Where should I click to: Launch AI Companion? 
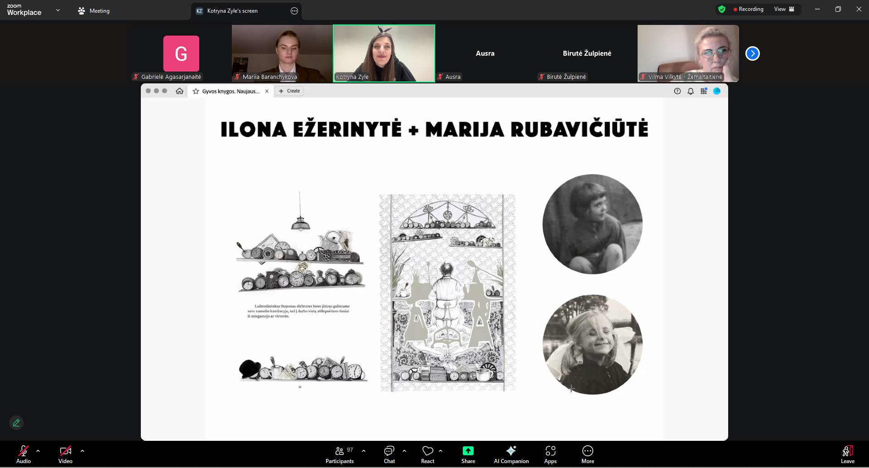(511, 454)
